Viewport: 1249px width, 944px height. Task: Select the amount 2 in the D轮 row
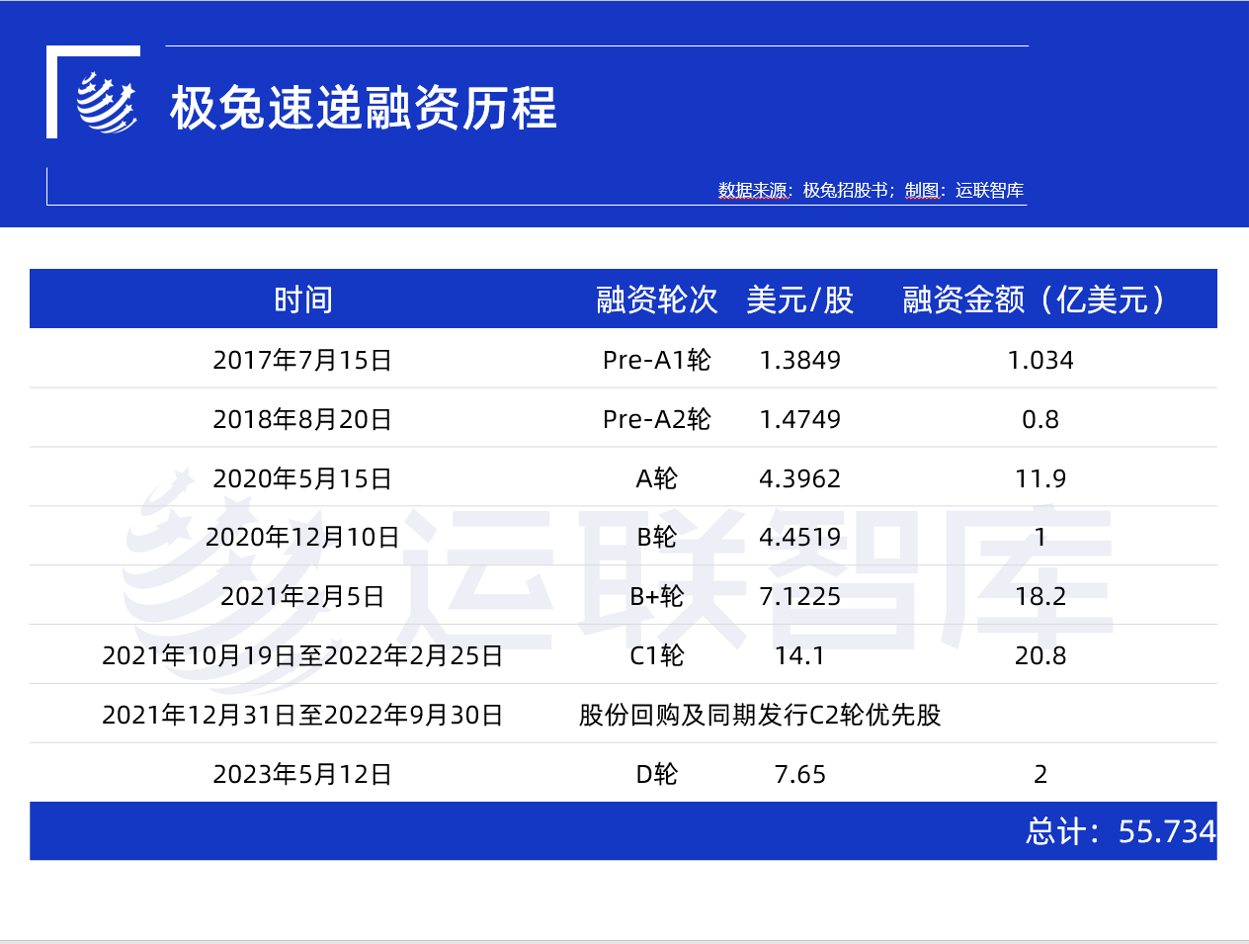(x=1041, y=774)
